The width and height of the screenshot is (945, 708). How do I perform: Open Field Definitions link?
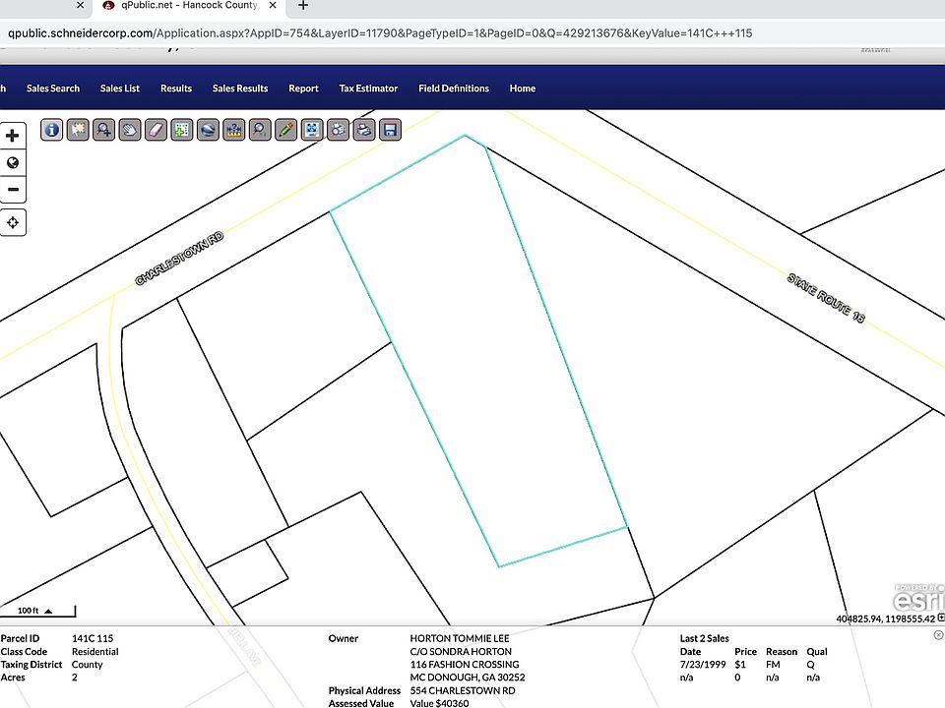click(x=453, y=88)
